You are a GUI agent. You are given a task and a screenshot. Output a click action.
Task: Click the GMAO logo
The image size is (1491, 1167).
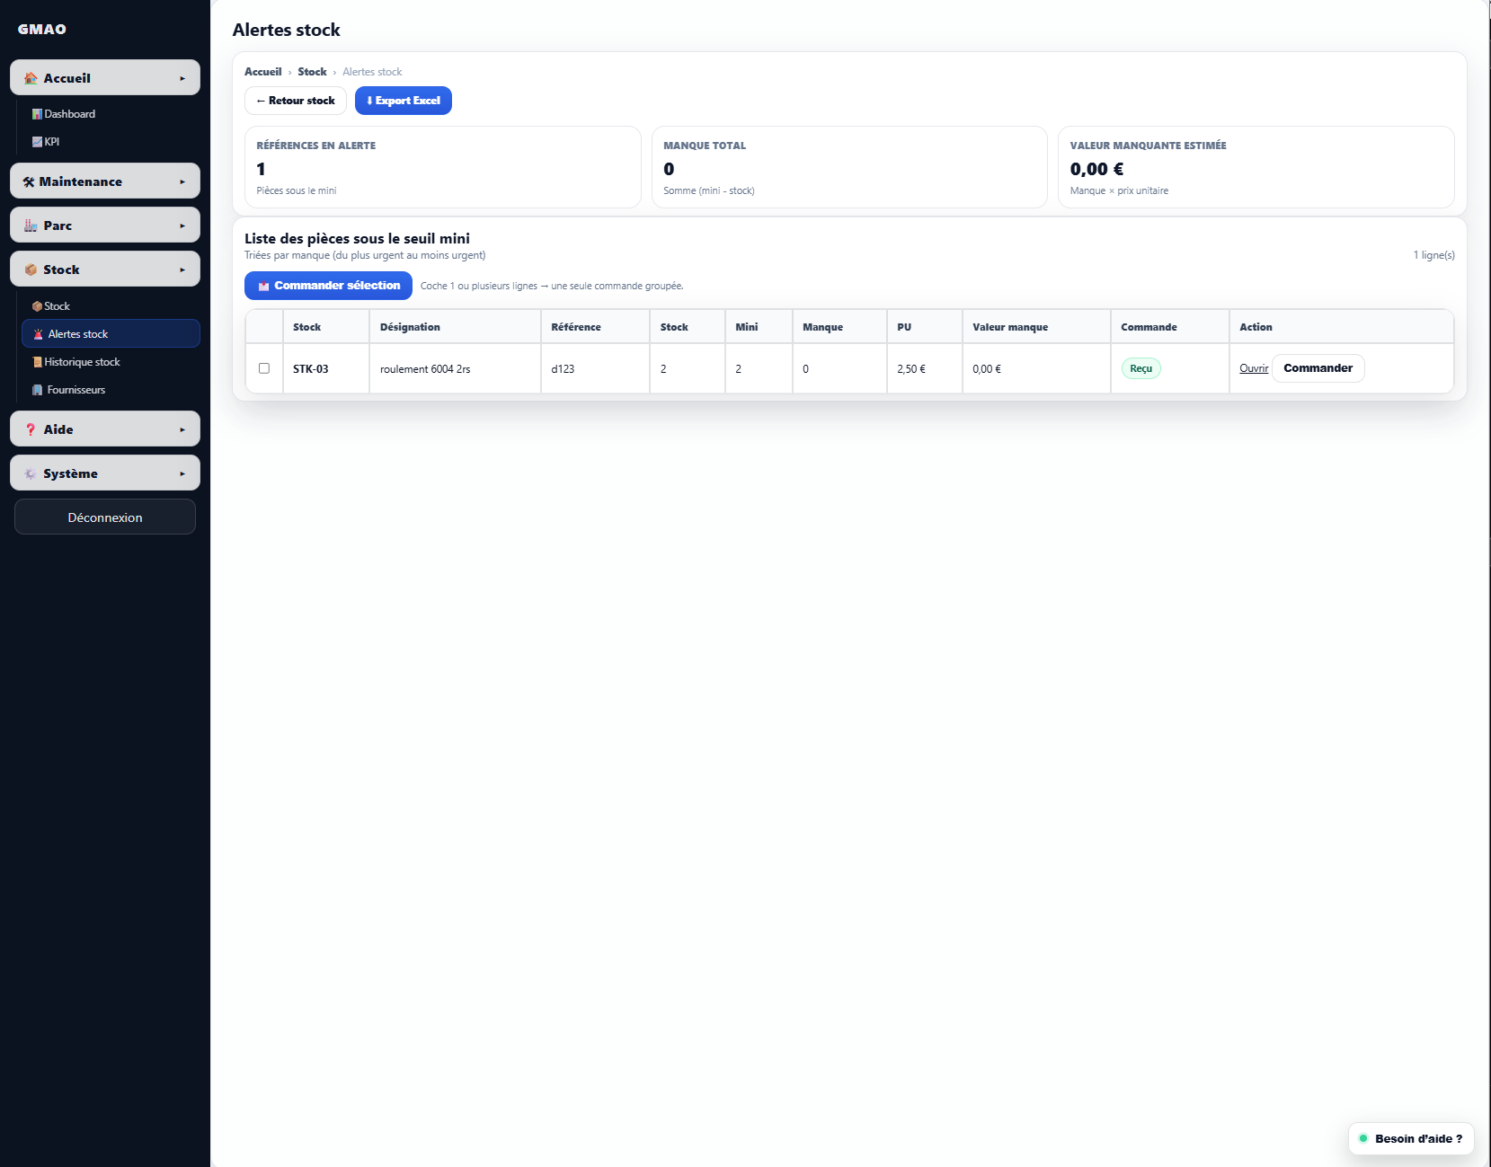click(41, 28)
